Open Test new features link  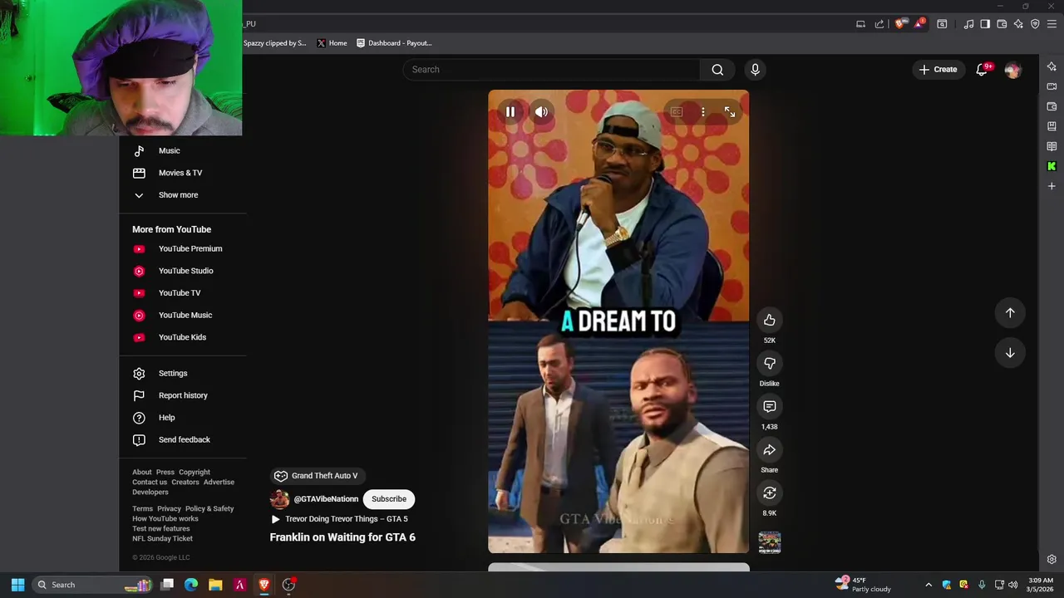pos(161,529)
